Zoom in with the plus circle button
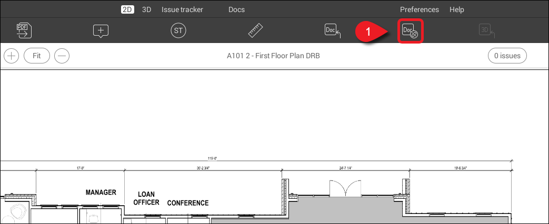 pyautogui.click(x=12, y=56)
